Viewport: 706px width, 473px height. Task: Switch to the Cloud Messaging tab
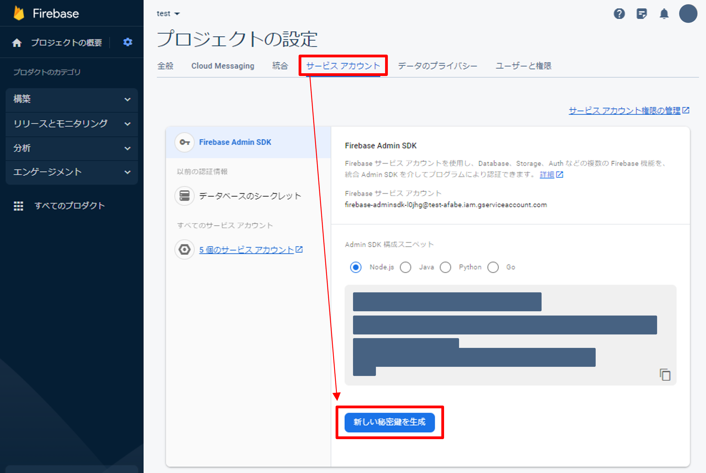(223, 66)
